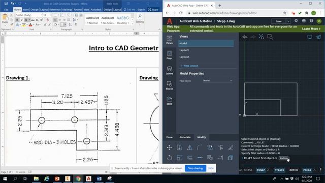Select the Trim scissors tool icon

[x=220, y=147]
